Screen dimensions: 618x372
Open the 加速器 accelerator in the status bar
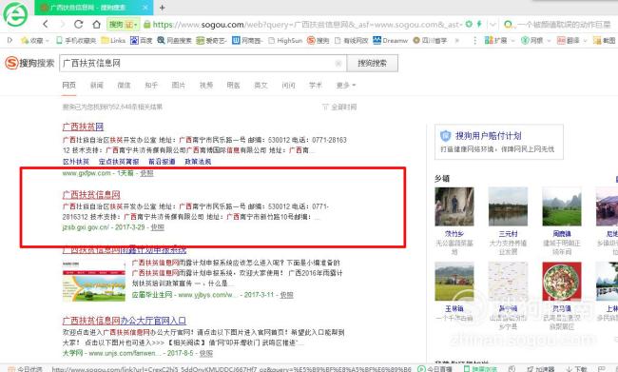pos(541,369)
